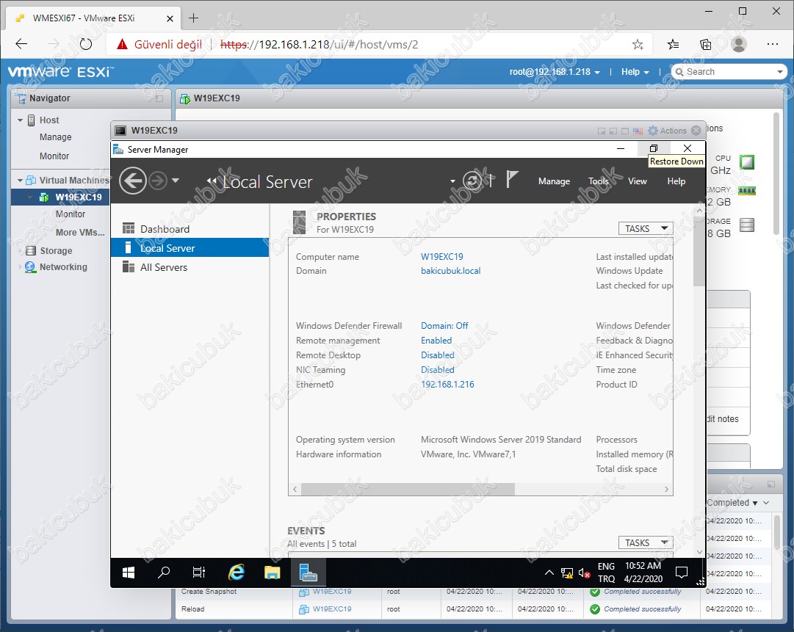Expand the ESXi search options arrow

[x=780, y=72]
